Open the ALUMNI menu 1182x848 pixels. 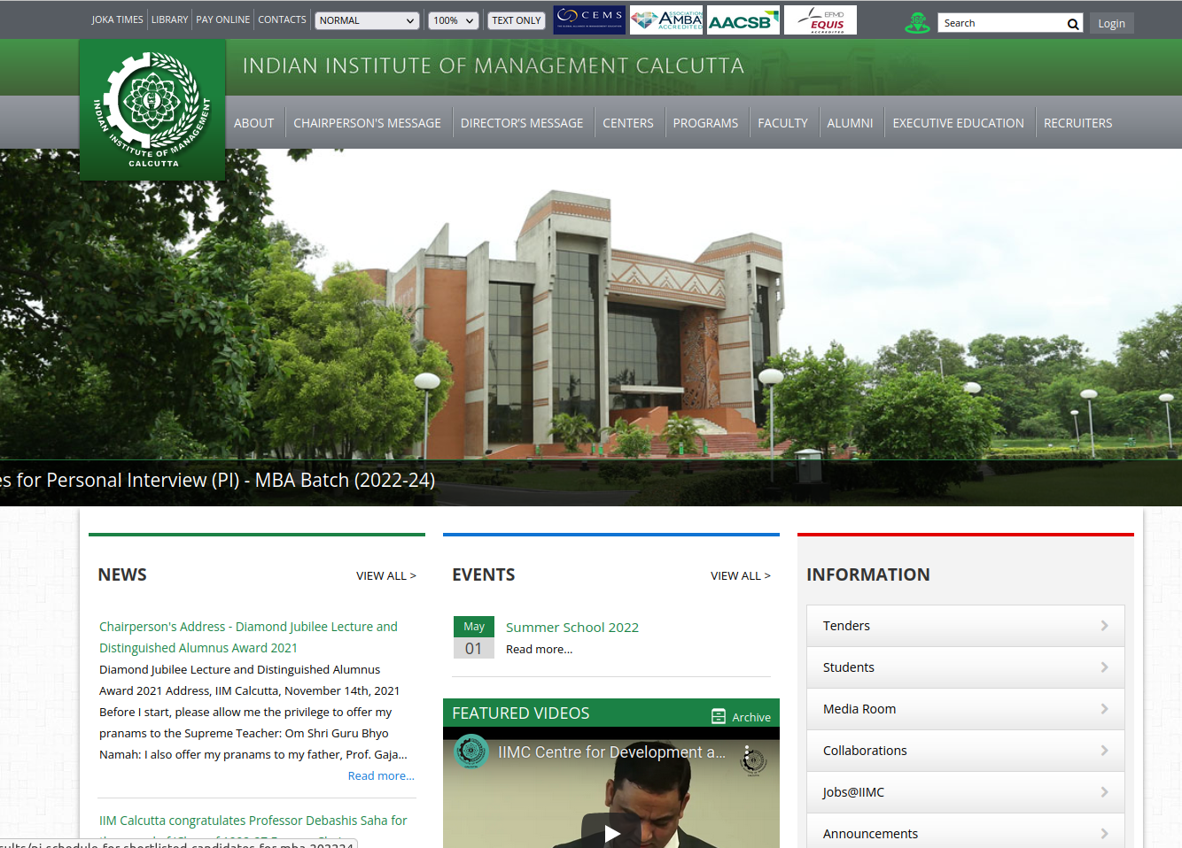pos(850,123)
